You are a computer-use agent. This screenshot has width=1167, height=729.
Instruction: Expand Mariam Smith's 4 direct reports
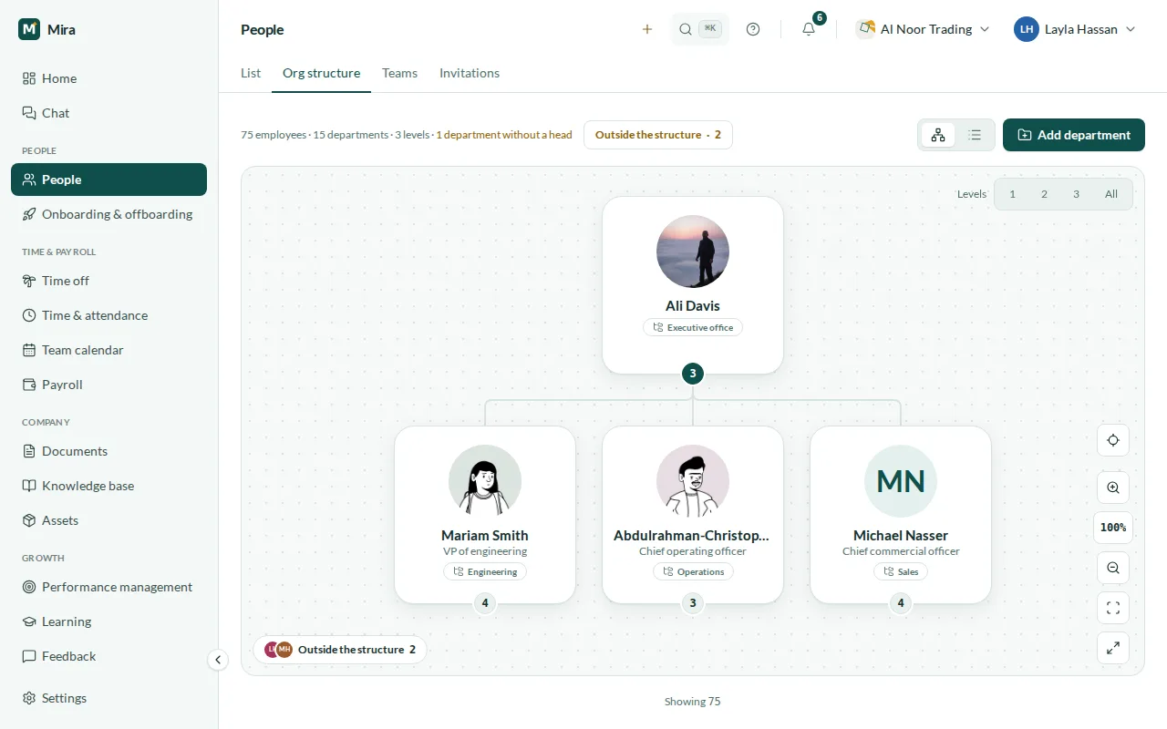[485, 603]
